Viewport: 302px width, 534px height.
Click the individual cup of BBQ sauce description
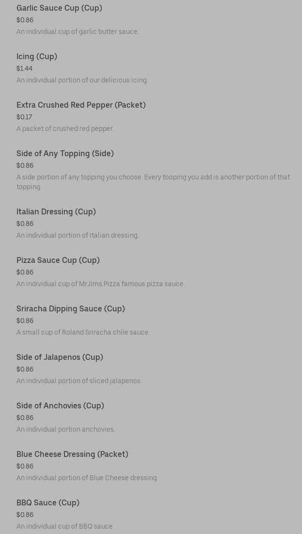(64, 527)
